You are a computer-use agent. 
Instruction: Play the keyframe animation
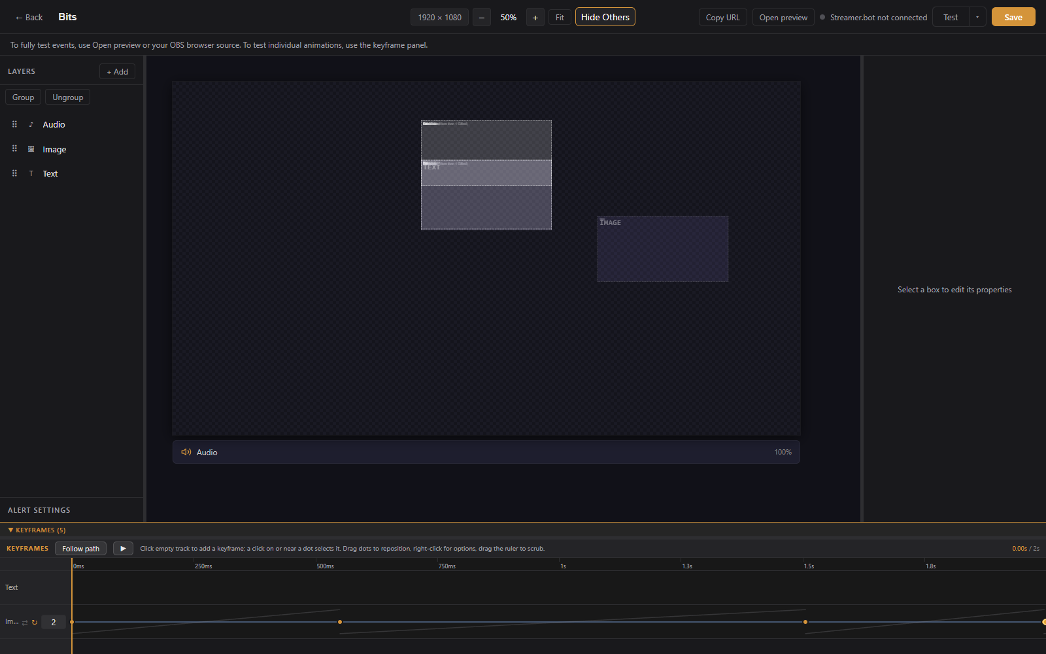123,549
